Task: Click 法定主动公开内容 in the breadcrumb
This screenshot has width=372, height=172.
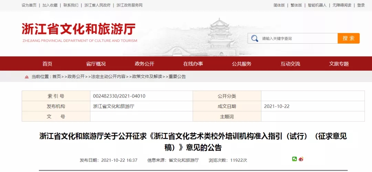Action: pyautogui.click(x=108, y=77)
